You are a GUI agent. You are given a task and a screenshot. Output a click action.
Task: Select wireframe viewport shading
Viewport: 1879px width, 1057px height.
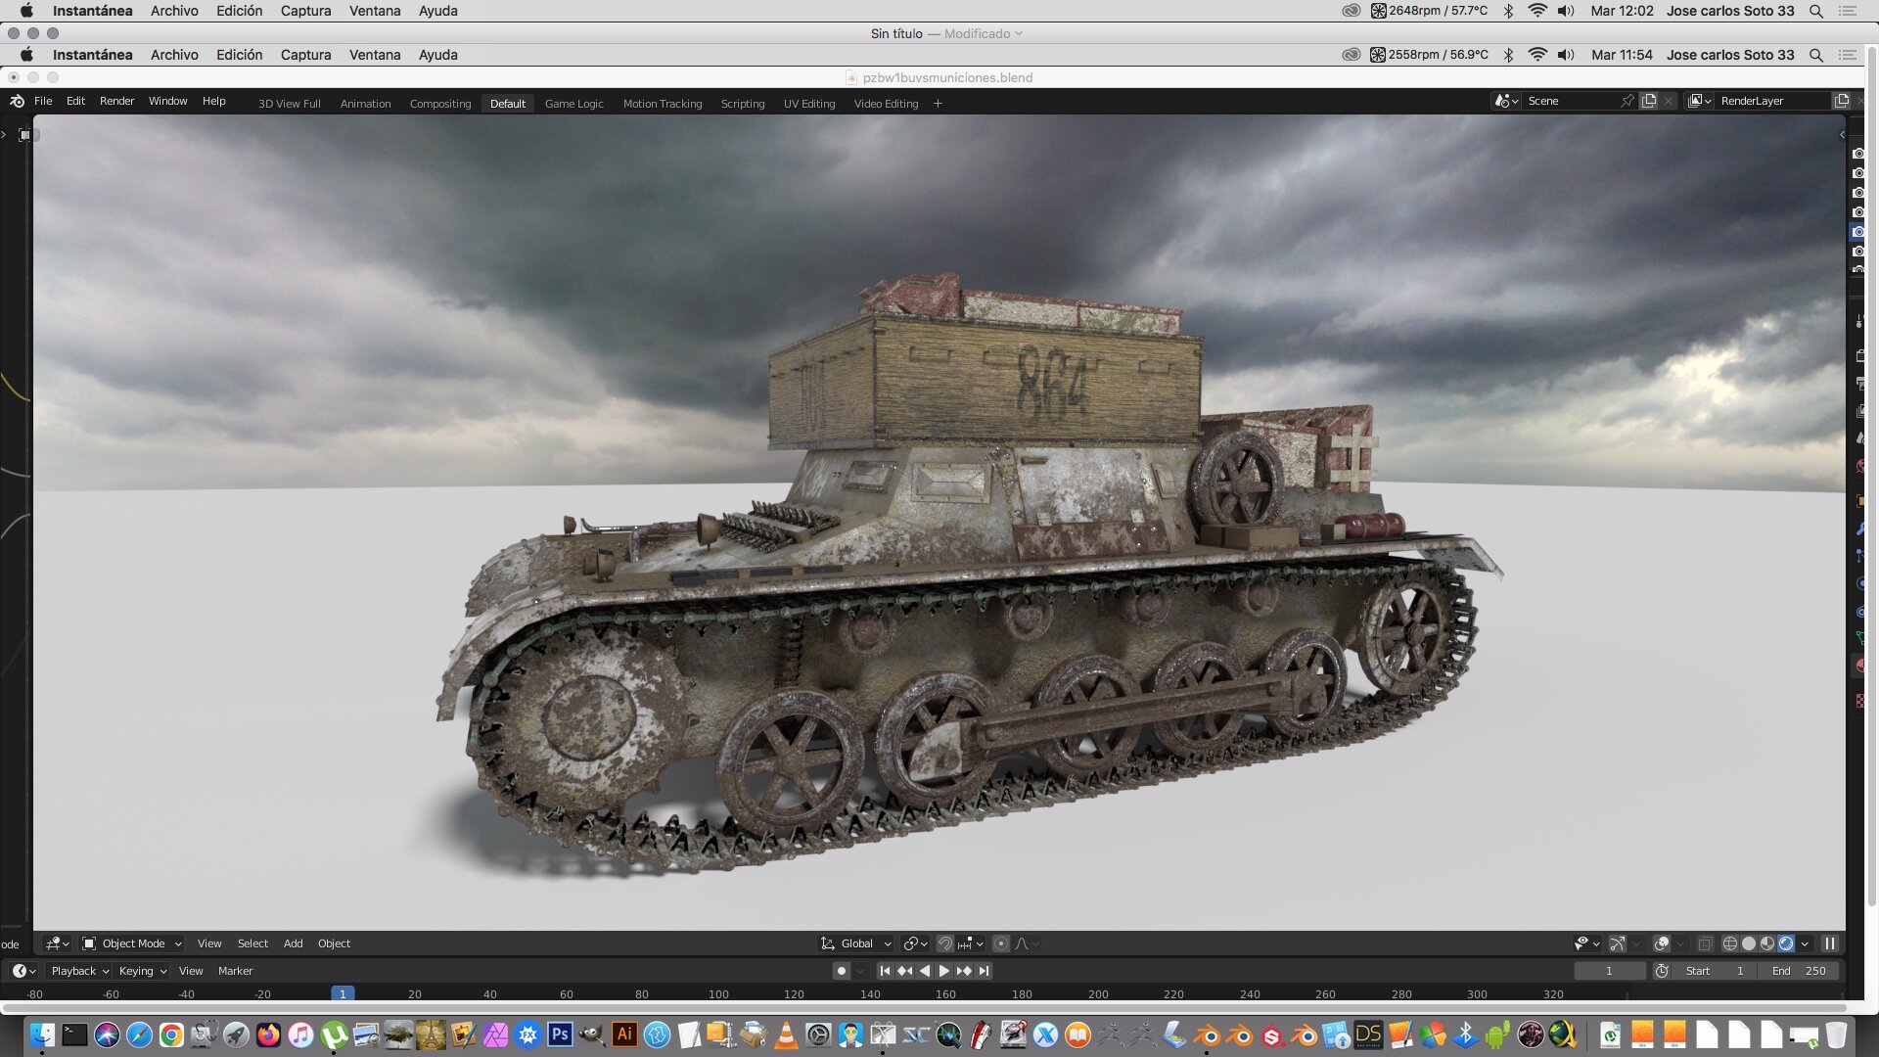point(1729,943)
